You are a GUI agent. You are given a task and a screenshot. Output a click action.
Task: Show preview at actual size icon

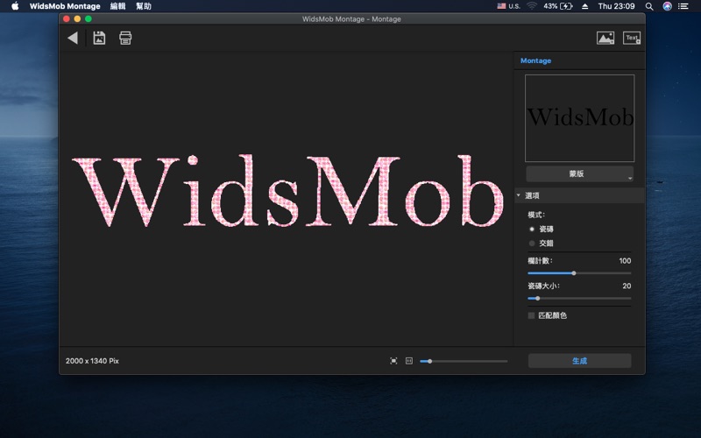tap(409, 361)
